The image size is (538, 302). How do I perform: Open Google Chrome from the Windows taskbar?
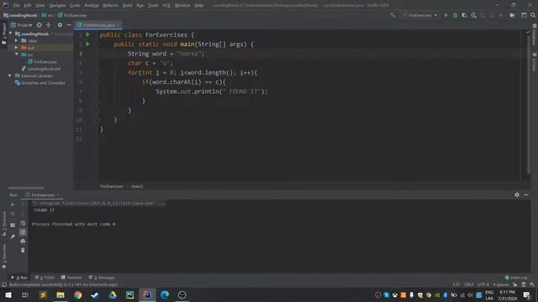click(x=78, y=294)
